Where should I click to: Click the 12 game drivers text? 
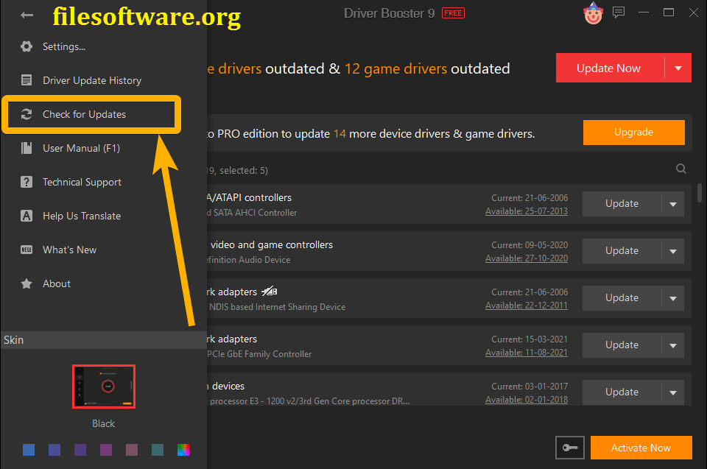point(395,68)
